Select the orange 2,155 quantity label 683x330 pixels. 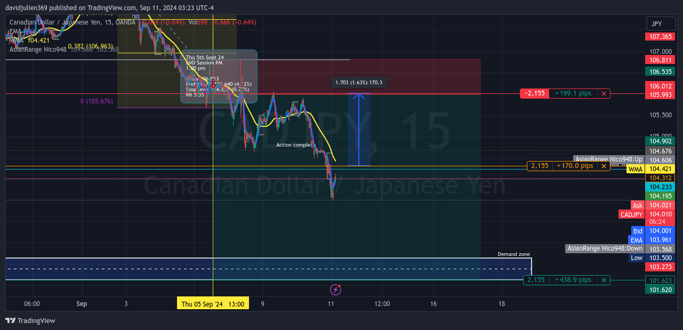point(540,166)
